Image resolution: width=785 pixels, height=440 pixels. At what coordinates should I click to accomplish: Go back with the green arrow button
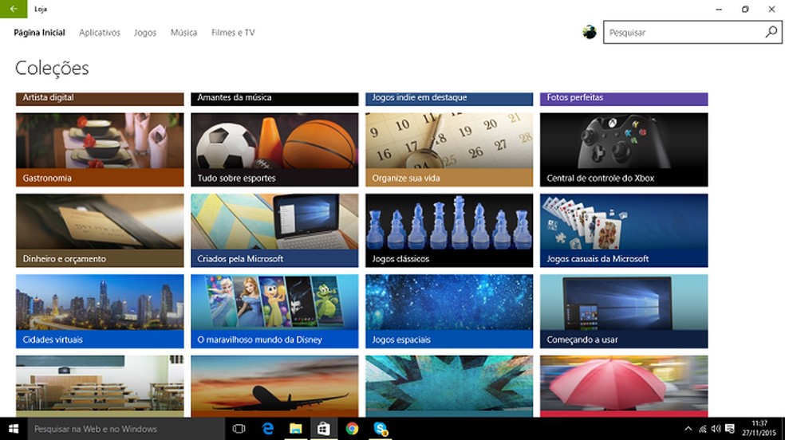14,9
